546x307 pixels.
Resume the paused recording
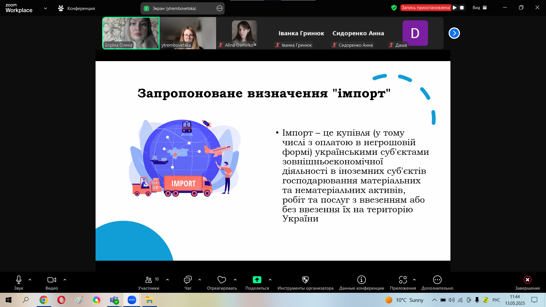455,8
